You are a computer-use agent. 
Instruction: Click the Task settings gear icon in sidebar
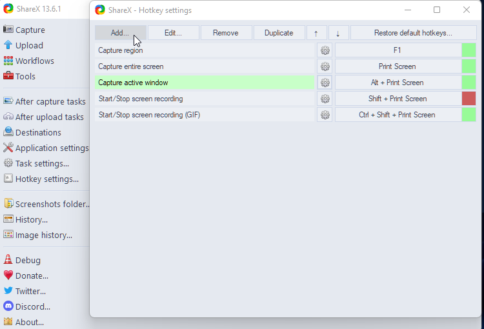coord(8,163)
